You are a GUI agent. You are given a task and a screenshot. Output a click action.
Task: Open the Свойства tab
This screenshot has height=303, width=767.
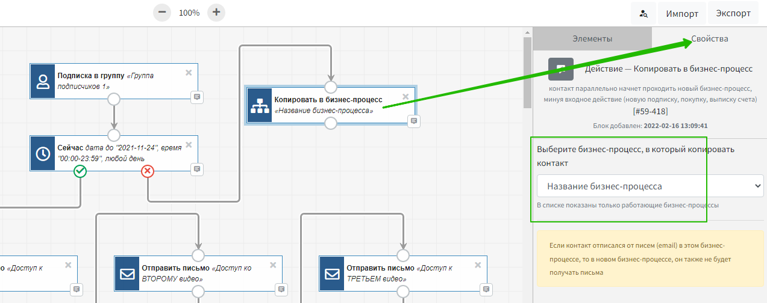709,38
